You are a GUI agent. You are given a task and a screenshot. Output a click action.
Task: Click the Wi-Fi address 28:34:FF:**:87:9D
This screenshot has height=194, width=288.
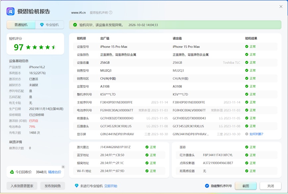(112, 171)
